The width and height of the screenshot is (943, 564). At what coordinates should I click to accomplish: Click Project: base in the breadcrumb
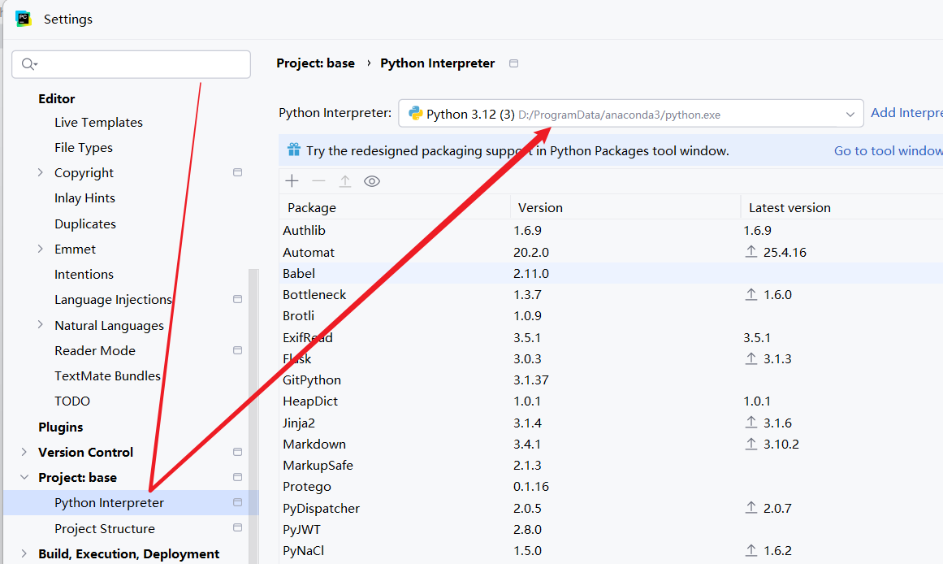[315, 63]
